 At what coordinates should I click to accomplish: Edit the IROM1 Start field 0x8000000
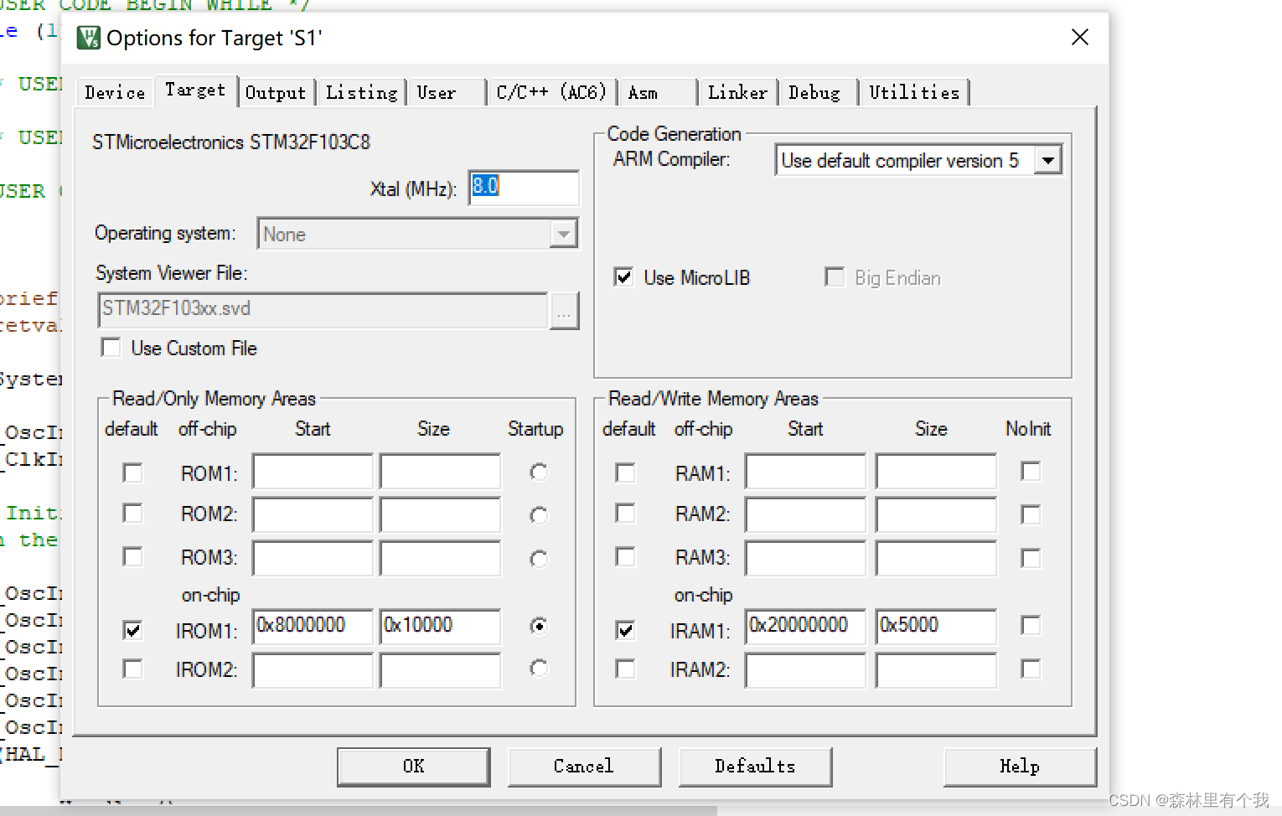pyautogui.click(x=313, y=627)
